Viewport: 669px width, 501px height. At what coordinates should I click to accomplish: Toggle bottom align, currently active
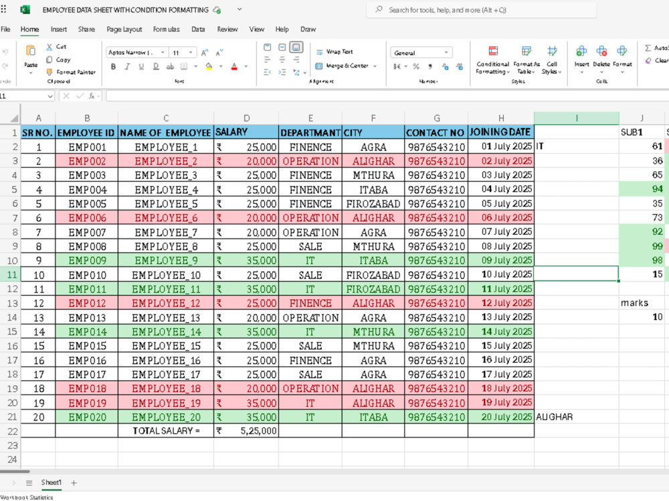(x=296, y=47)
